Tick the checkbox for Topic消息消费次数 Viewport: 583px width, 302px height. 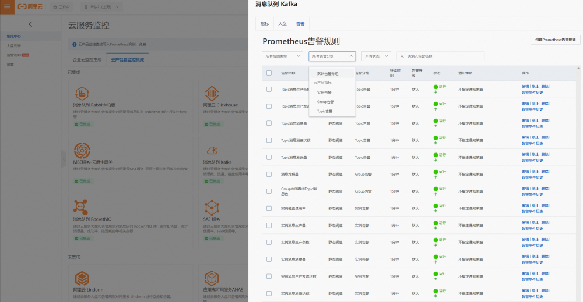[269, 140]
